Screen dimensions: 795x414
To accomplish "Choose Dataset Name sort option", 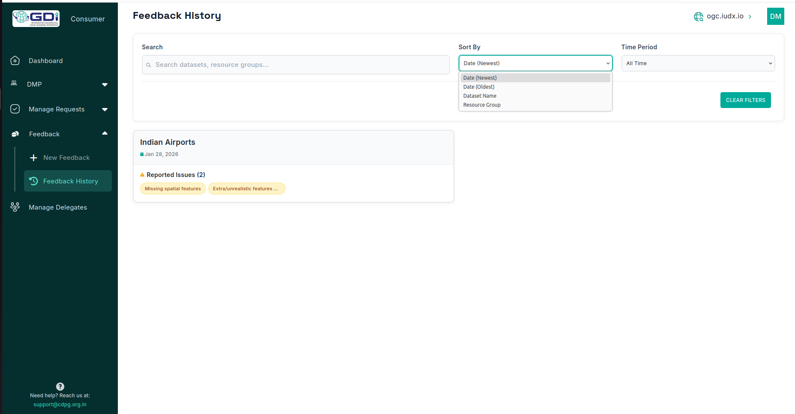I will click(480, 96).
